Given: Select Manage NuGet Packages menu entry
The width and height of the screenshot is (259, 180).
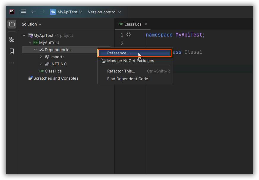Looking at the screenshot, I should (130, 61).
